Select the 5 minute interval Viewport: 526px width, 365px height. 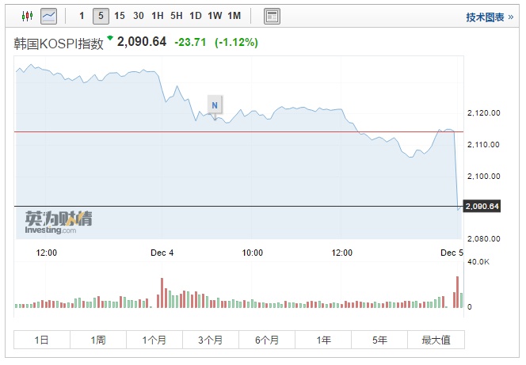pos(101,16)
